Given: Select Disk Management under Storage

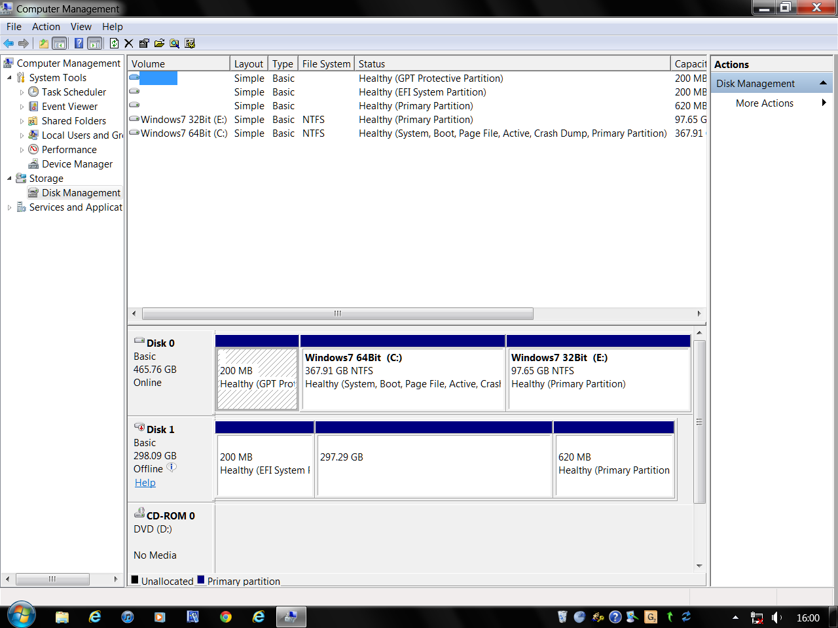Looking at the screenshot, I should [81, 193].
